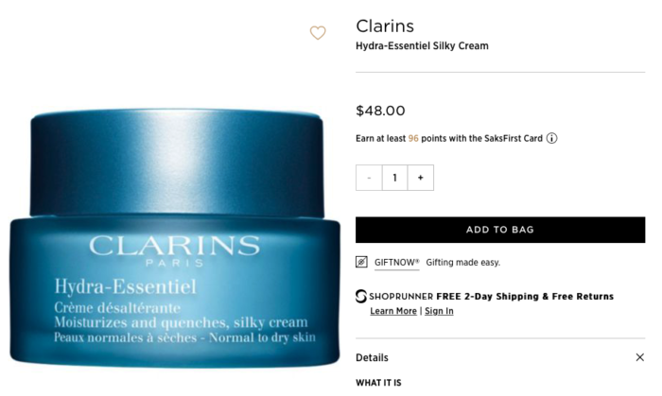This screenshot has height=396, width=662.
Task: Click Free 2-Day Shipping & Free Returns text
Action: 525,296
